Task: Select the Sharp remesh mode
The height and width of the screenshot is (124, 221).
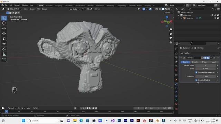Action: pyautogui.click(x=204, y=62)
